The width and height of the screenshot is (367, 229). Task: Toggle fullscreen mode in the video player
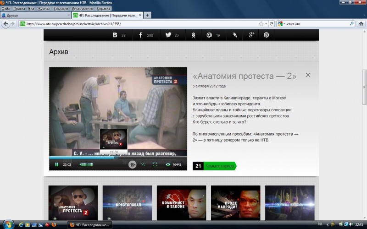155,164
